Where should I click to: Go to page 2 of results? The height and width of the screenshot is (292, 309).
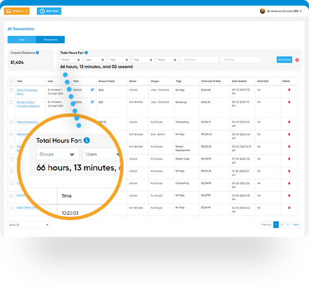pos(282,225)
